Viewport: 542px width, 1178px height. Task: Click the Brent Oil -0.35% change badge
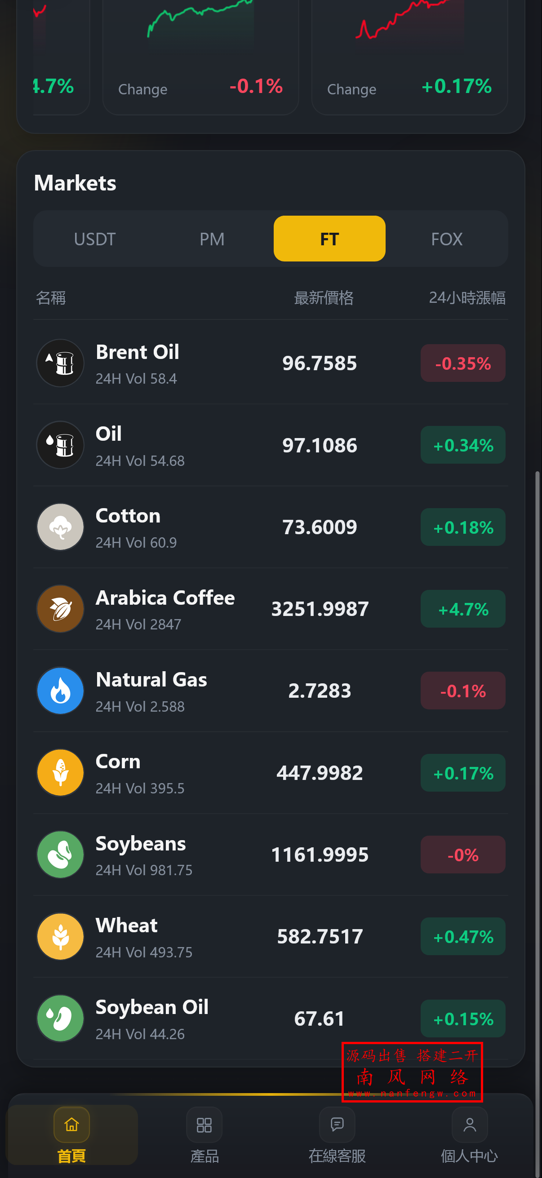point(462,363)
